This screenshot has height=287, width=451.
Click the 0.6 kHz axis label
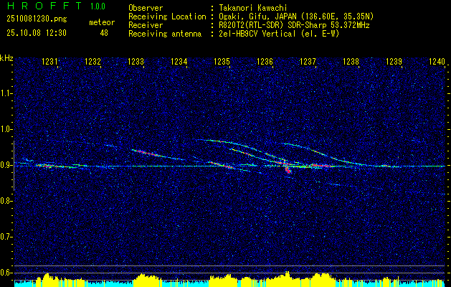click(x=5, y=273)
